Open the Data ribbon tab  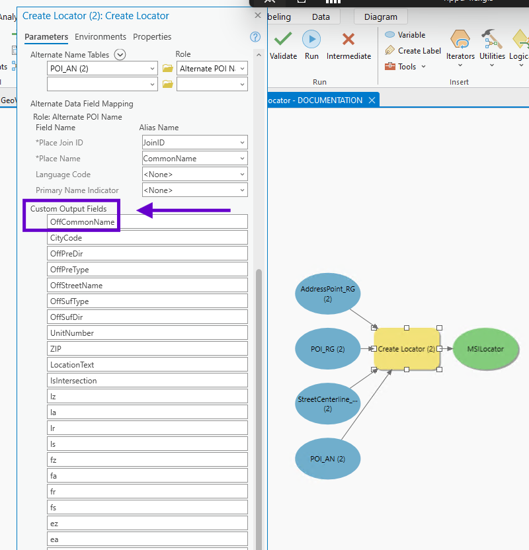pyautogui.click(x=321, y=17)
